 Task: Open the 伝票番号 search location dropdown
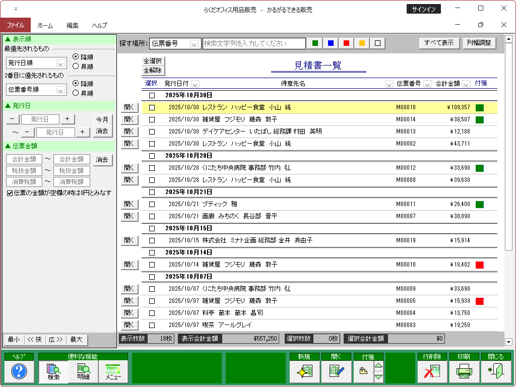coord(195,44)
